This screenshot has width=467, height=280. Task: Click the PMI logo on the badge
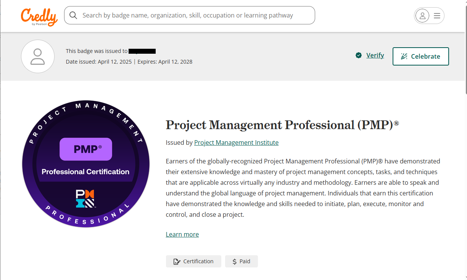(x=85, y=198)
